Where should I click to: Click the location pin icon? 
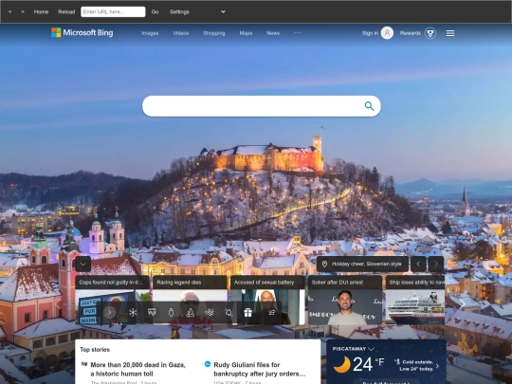point(324,265)
